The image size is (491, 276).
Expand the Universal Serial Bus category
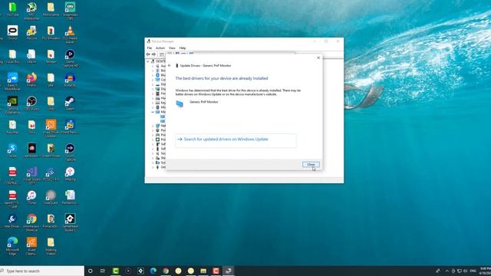tap(153, 167)
